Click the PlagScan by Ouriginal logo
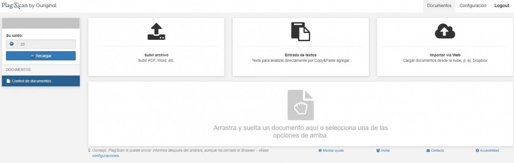The image size is (514, 163). click(29, 5)
